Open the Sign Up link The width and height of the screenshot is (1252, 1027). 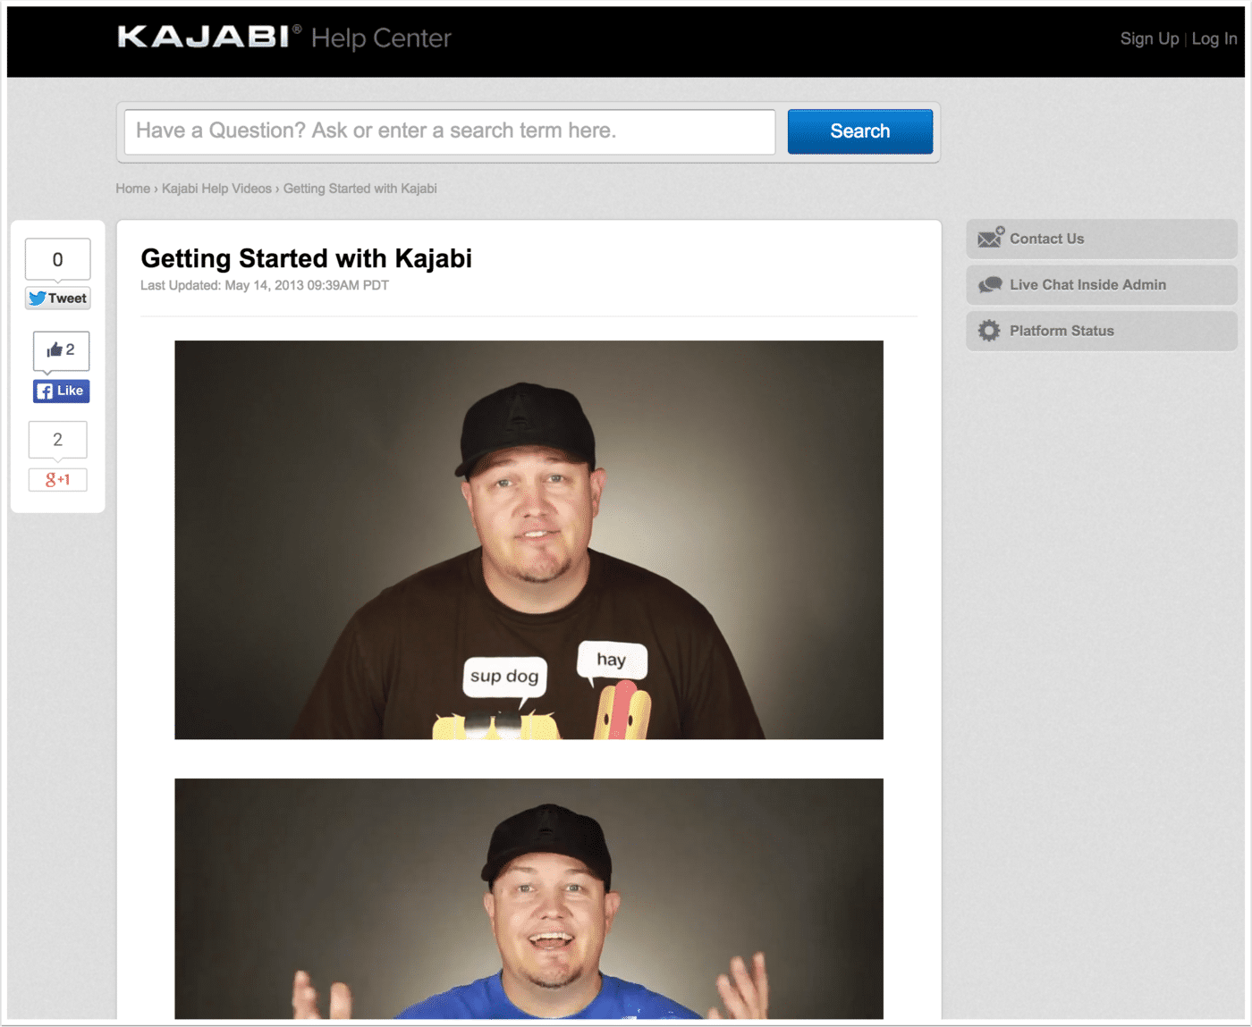click(1149, 38)
